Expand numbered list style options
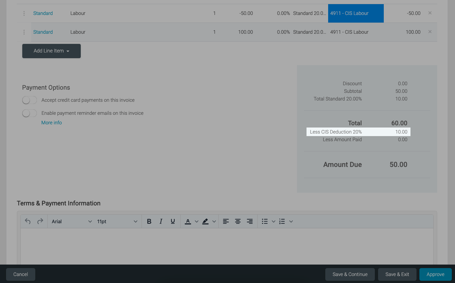Viewport: 455px width, 283px height. pos(291,221)
